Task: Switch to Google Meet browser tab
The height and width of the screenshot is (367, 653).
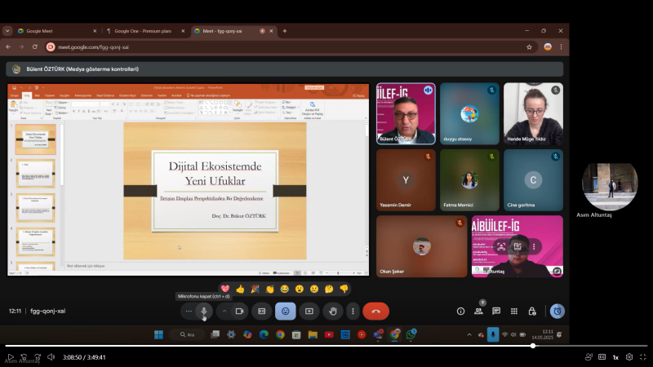Action: click(57, 31)
